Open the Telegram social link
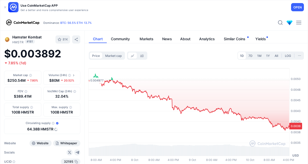The image size is (308, 164). [x=77, y=152]
